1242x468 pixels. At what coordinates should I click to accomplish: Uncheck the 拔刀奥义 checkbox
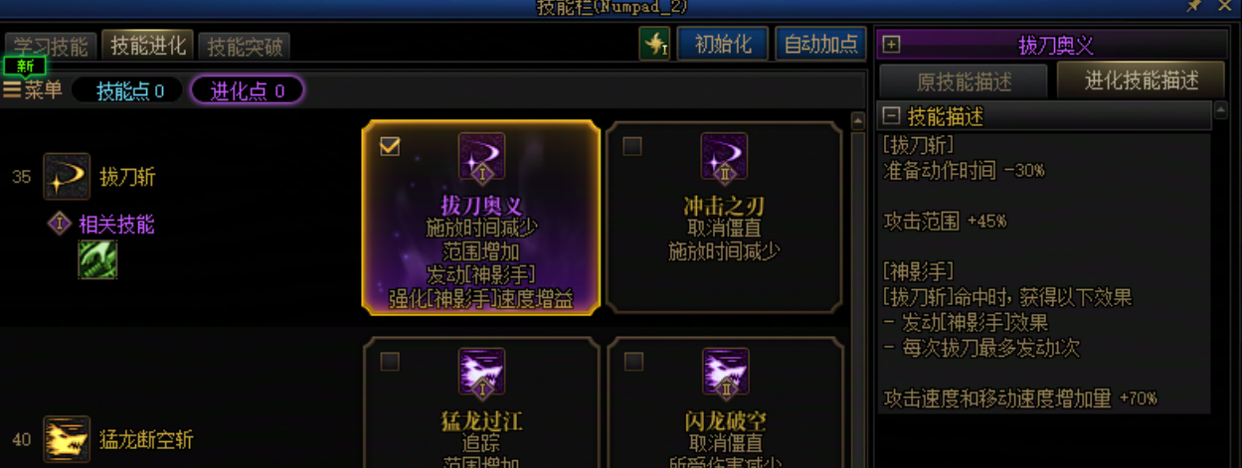(x=390, y=146)
